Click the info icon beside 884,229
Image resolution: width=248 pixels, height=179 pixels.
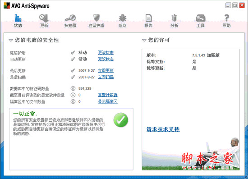point(73,88)
